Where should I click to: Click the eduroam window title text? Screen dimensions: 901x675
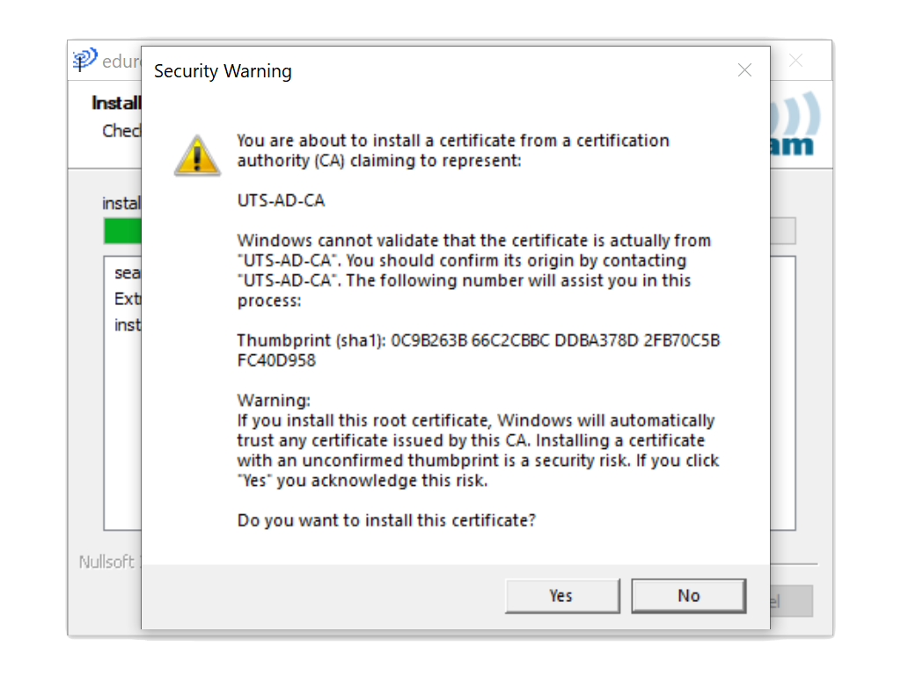(121, 61)
